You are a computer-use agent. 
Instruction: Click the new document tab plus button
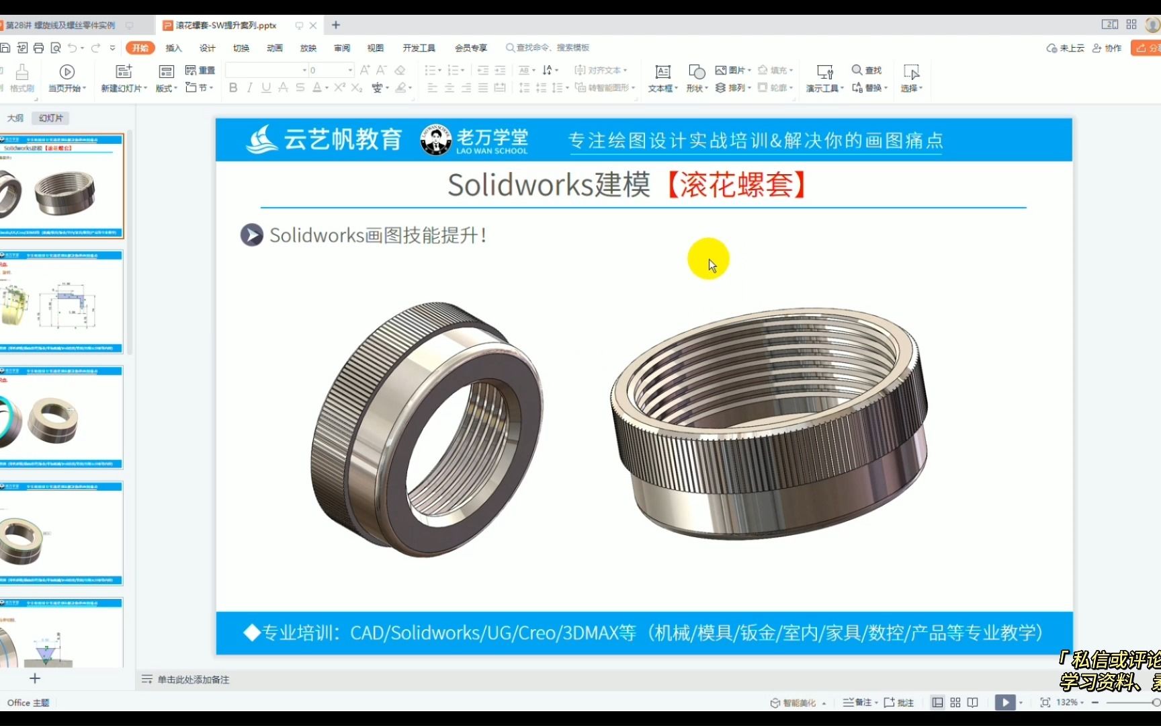point(336,25)
